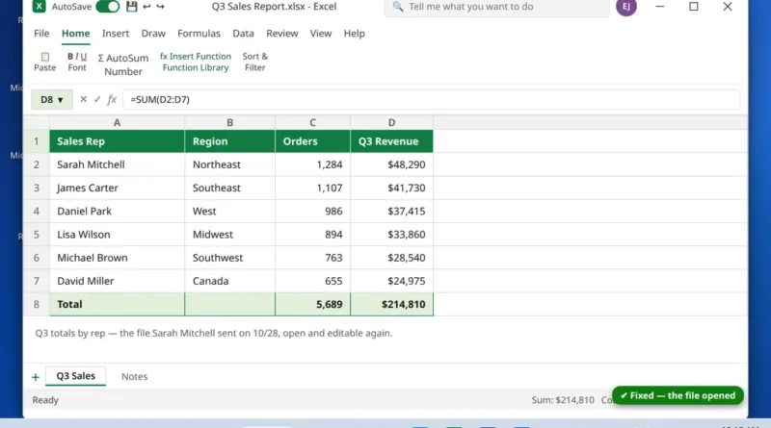Select the $41,730 revenue cell
771x428 pixels.
point(391,188)
